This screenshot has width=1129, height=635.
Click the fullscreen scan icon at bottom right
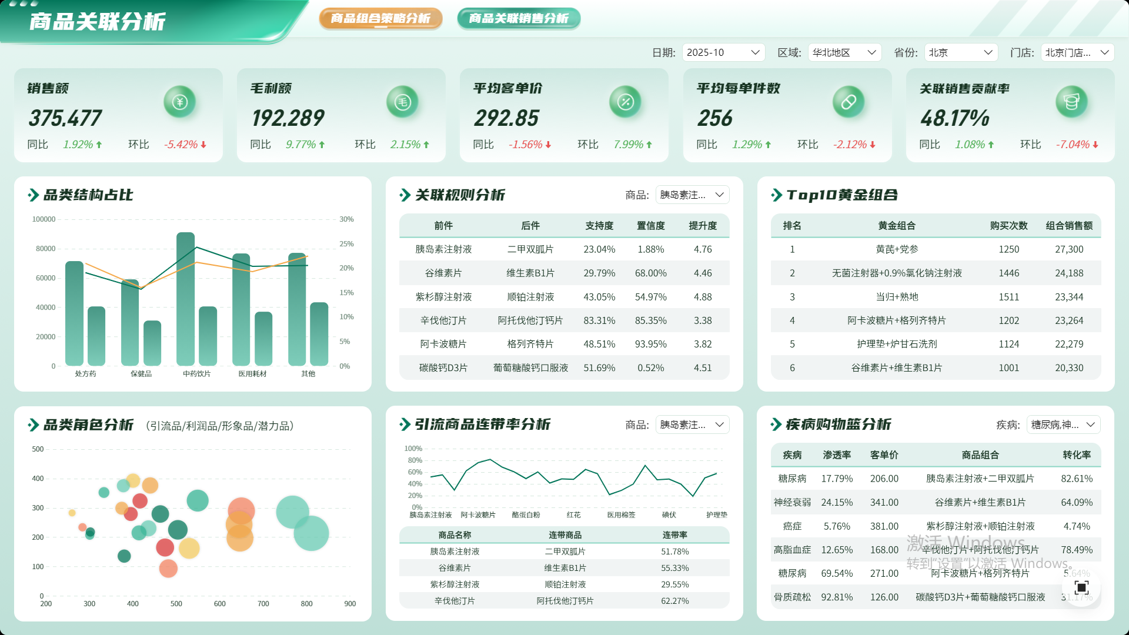click(x=1081, y=587)
